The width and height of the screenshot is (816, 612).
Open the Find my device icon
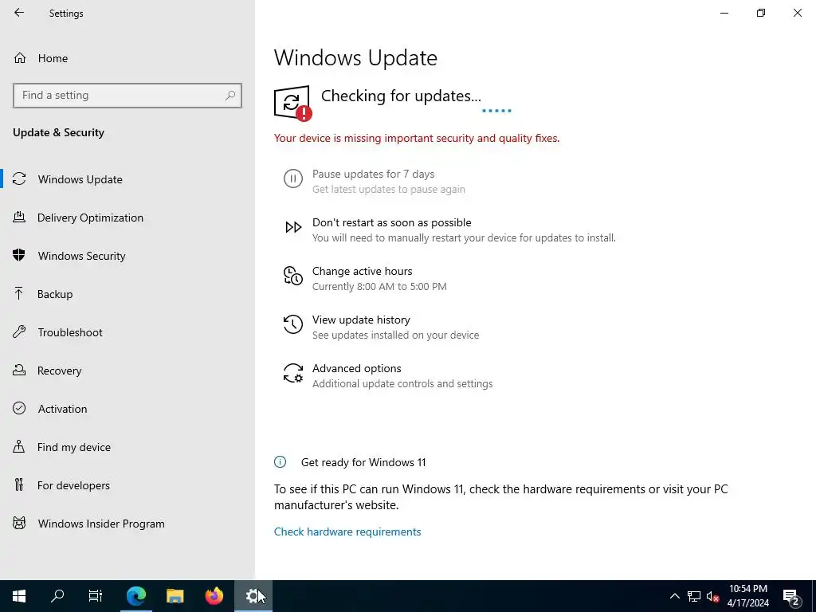pyautogui.click(x=19, y=447)
